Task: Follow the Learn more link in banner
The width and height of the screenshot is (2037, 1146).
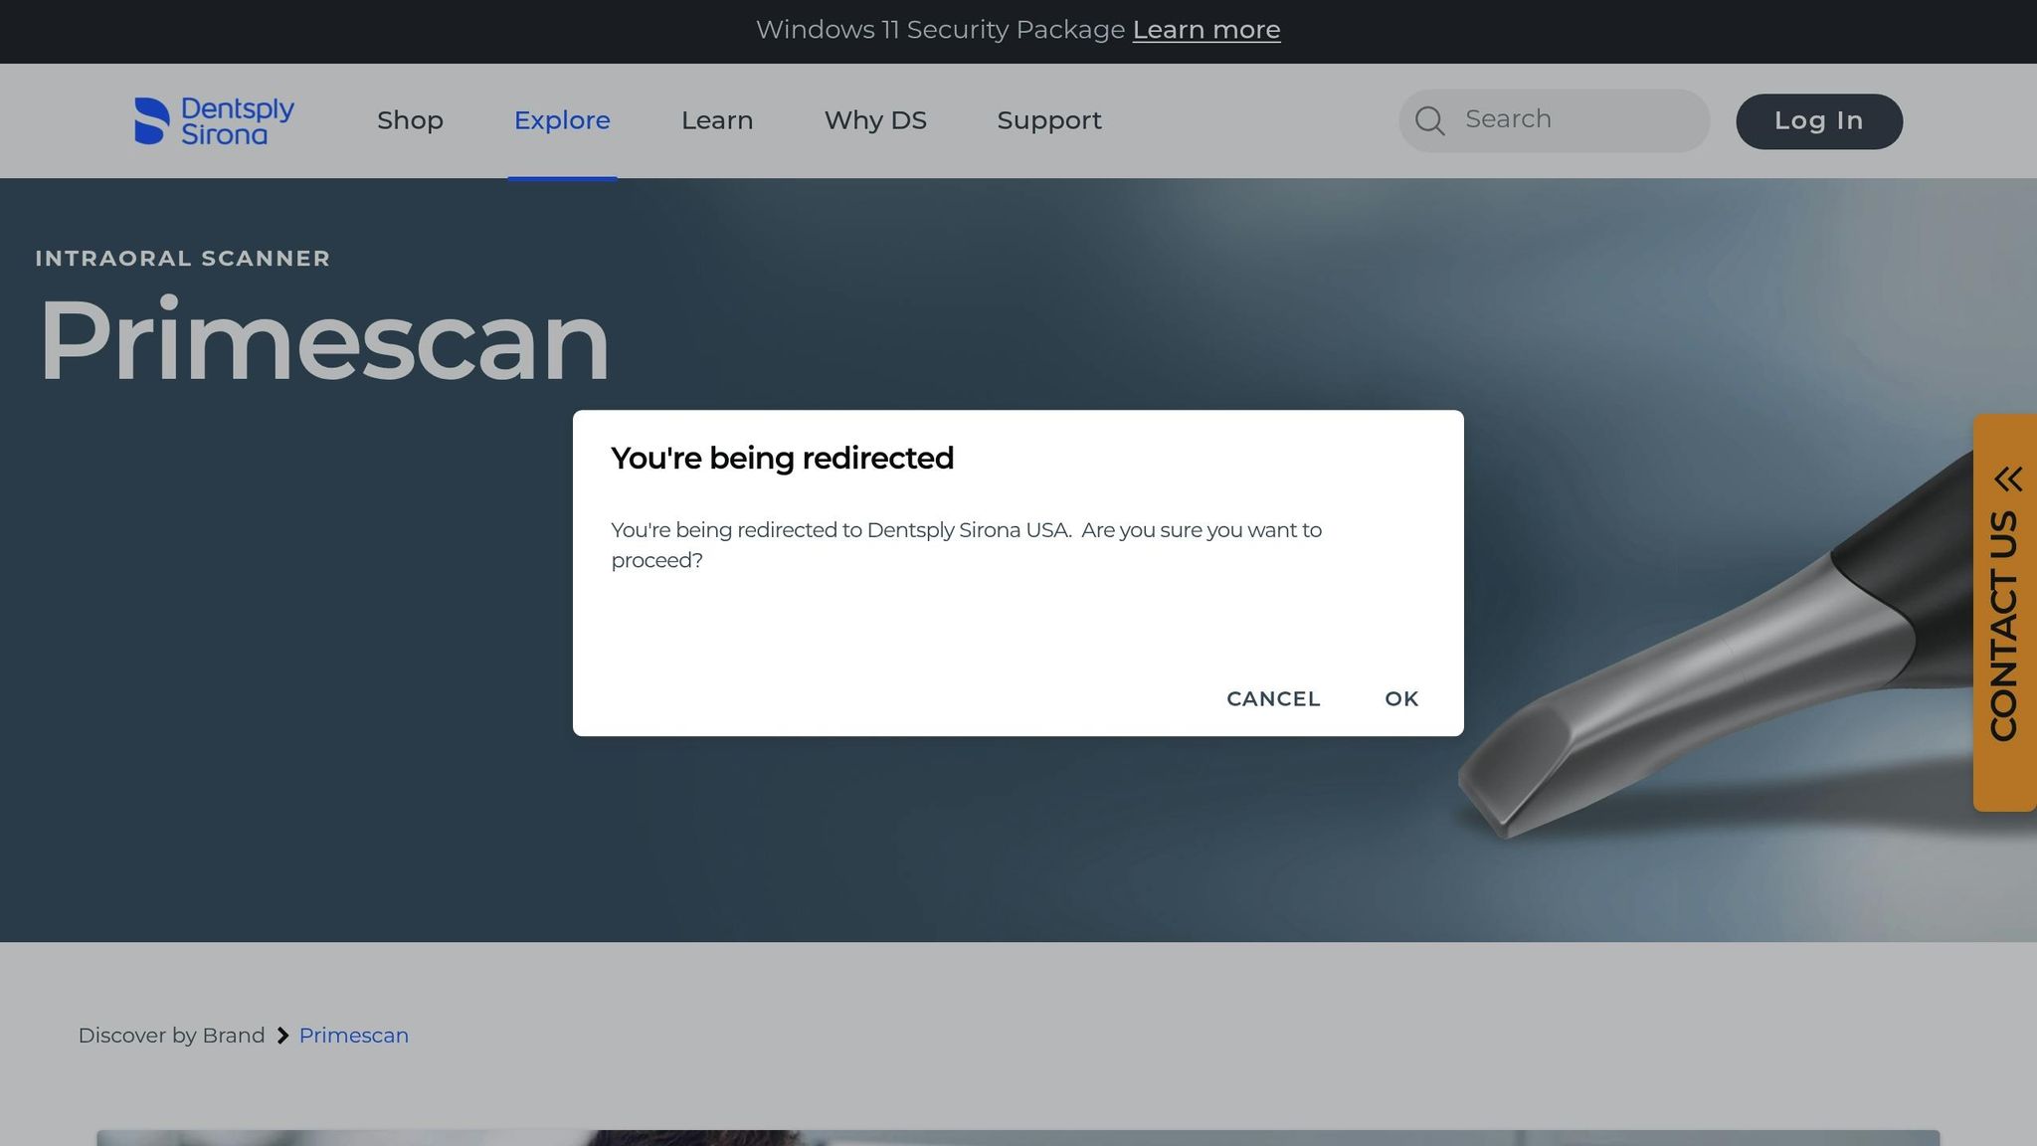Action: tap(1206, 30)
